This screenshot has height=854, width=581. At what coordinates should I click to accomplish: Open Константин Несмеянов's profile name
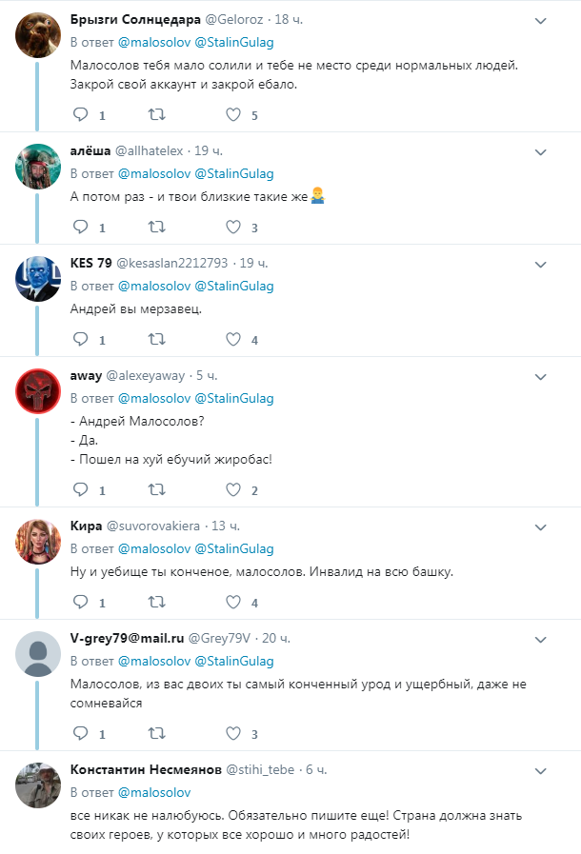145,769
